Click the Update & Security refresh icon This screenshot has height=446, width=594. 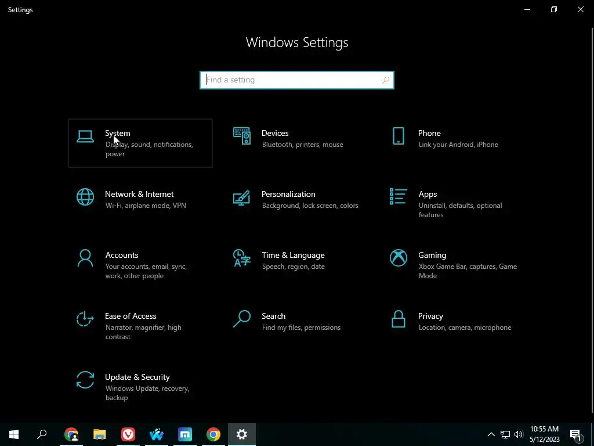coord(85,380)
